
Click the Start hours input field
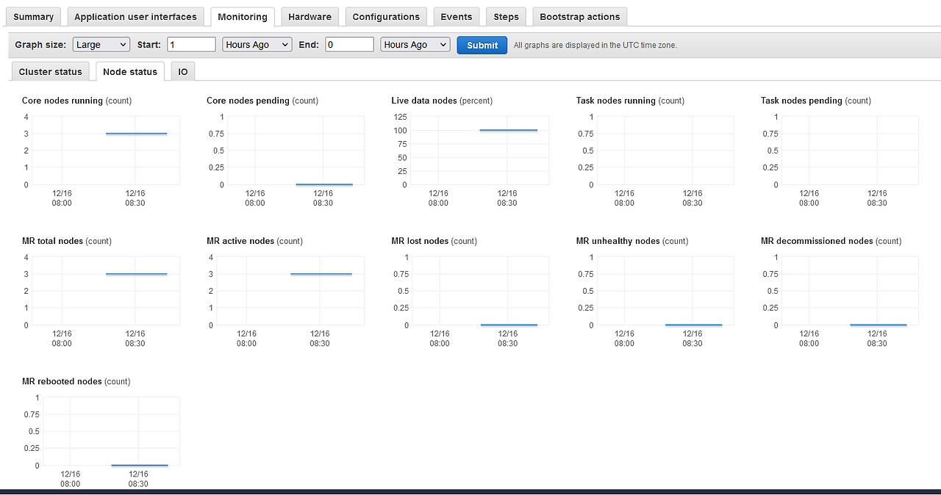191,45
